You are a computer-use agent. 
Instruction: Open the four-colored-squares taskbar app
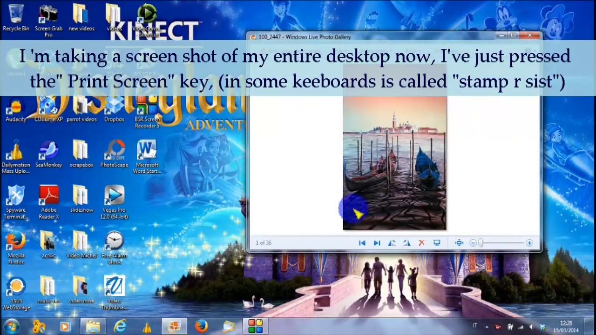coord(255,327)
